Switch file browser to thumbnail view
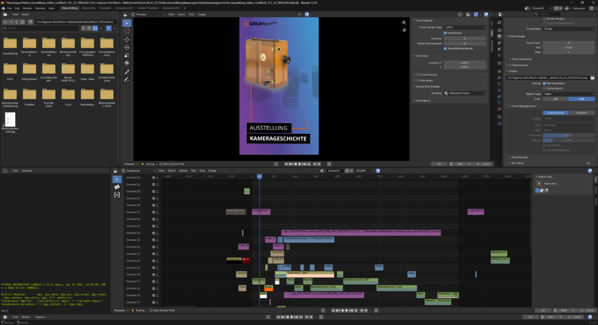598x325 pixels. point(95,28)
